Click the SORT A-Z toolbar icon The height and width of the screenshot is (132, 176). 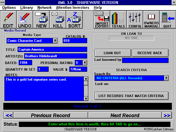(74, 20)
